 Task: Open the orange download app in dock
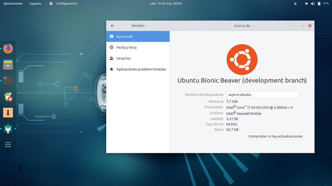point(8,113)
